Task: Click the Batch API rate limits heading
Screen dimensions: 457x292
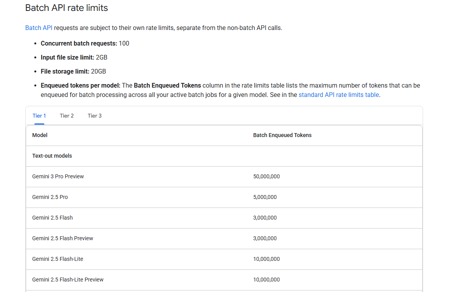Action: pyautogui.click(x=66, y=8)
